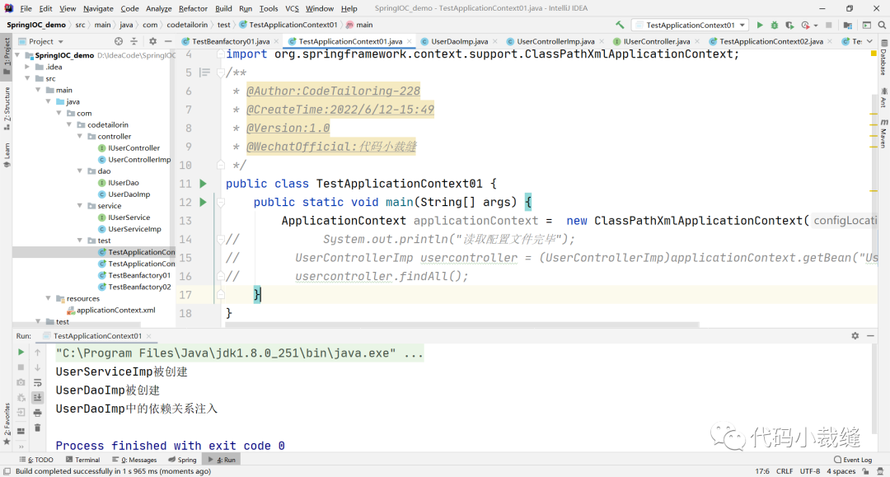Collapse the dao package
Viewport: 890px width, 477px height.
click(80, 171)
